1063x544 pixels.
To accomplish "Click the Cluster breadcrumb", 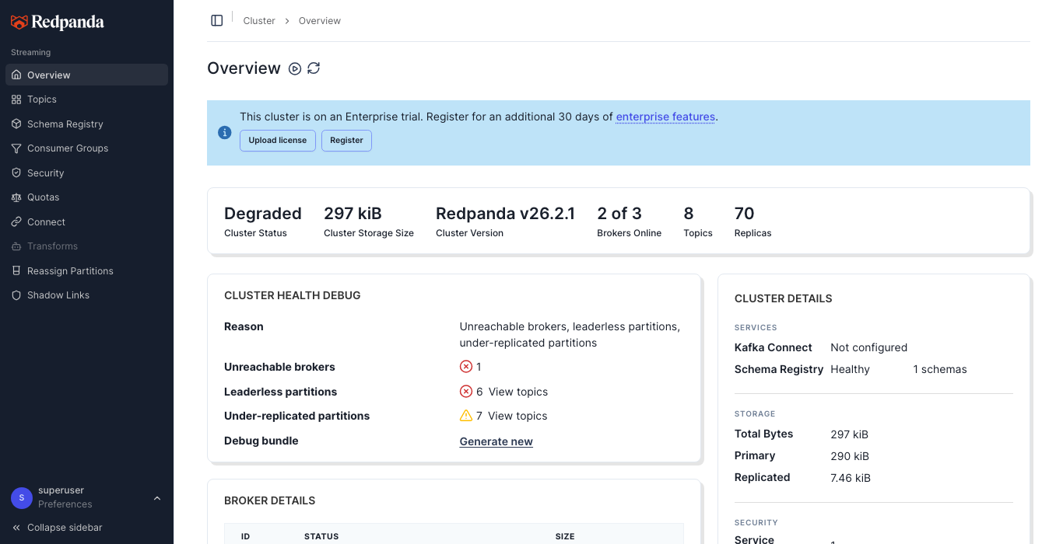I will point(259,21).
